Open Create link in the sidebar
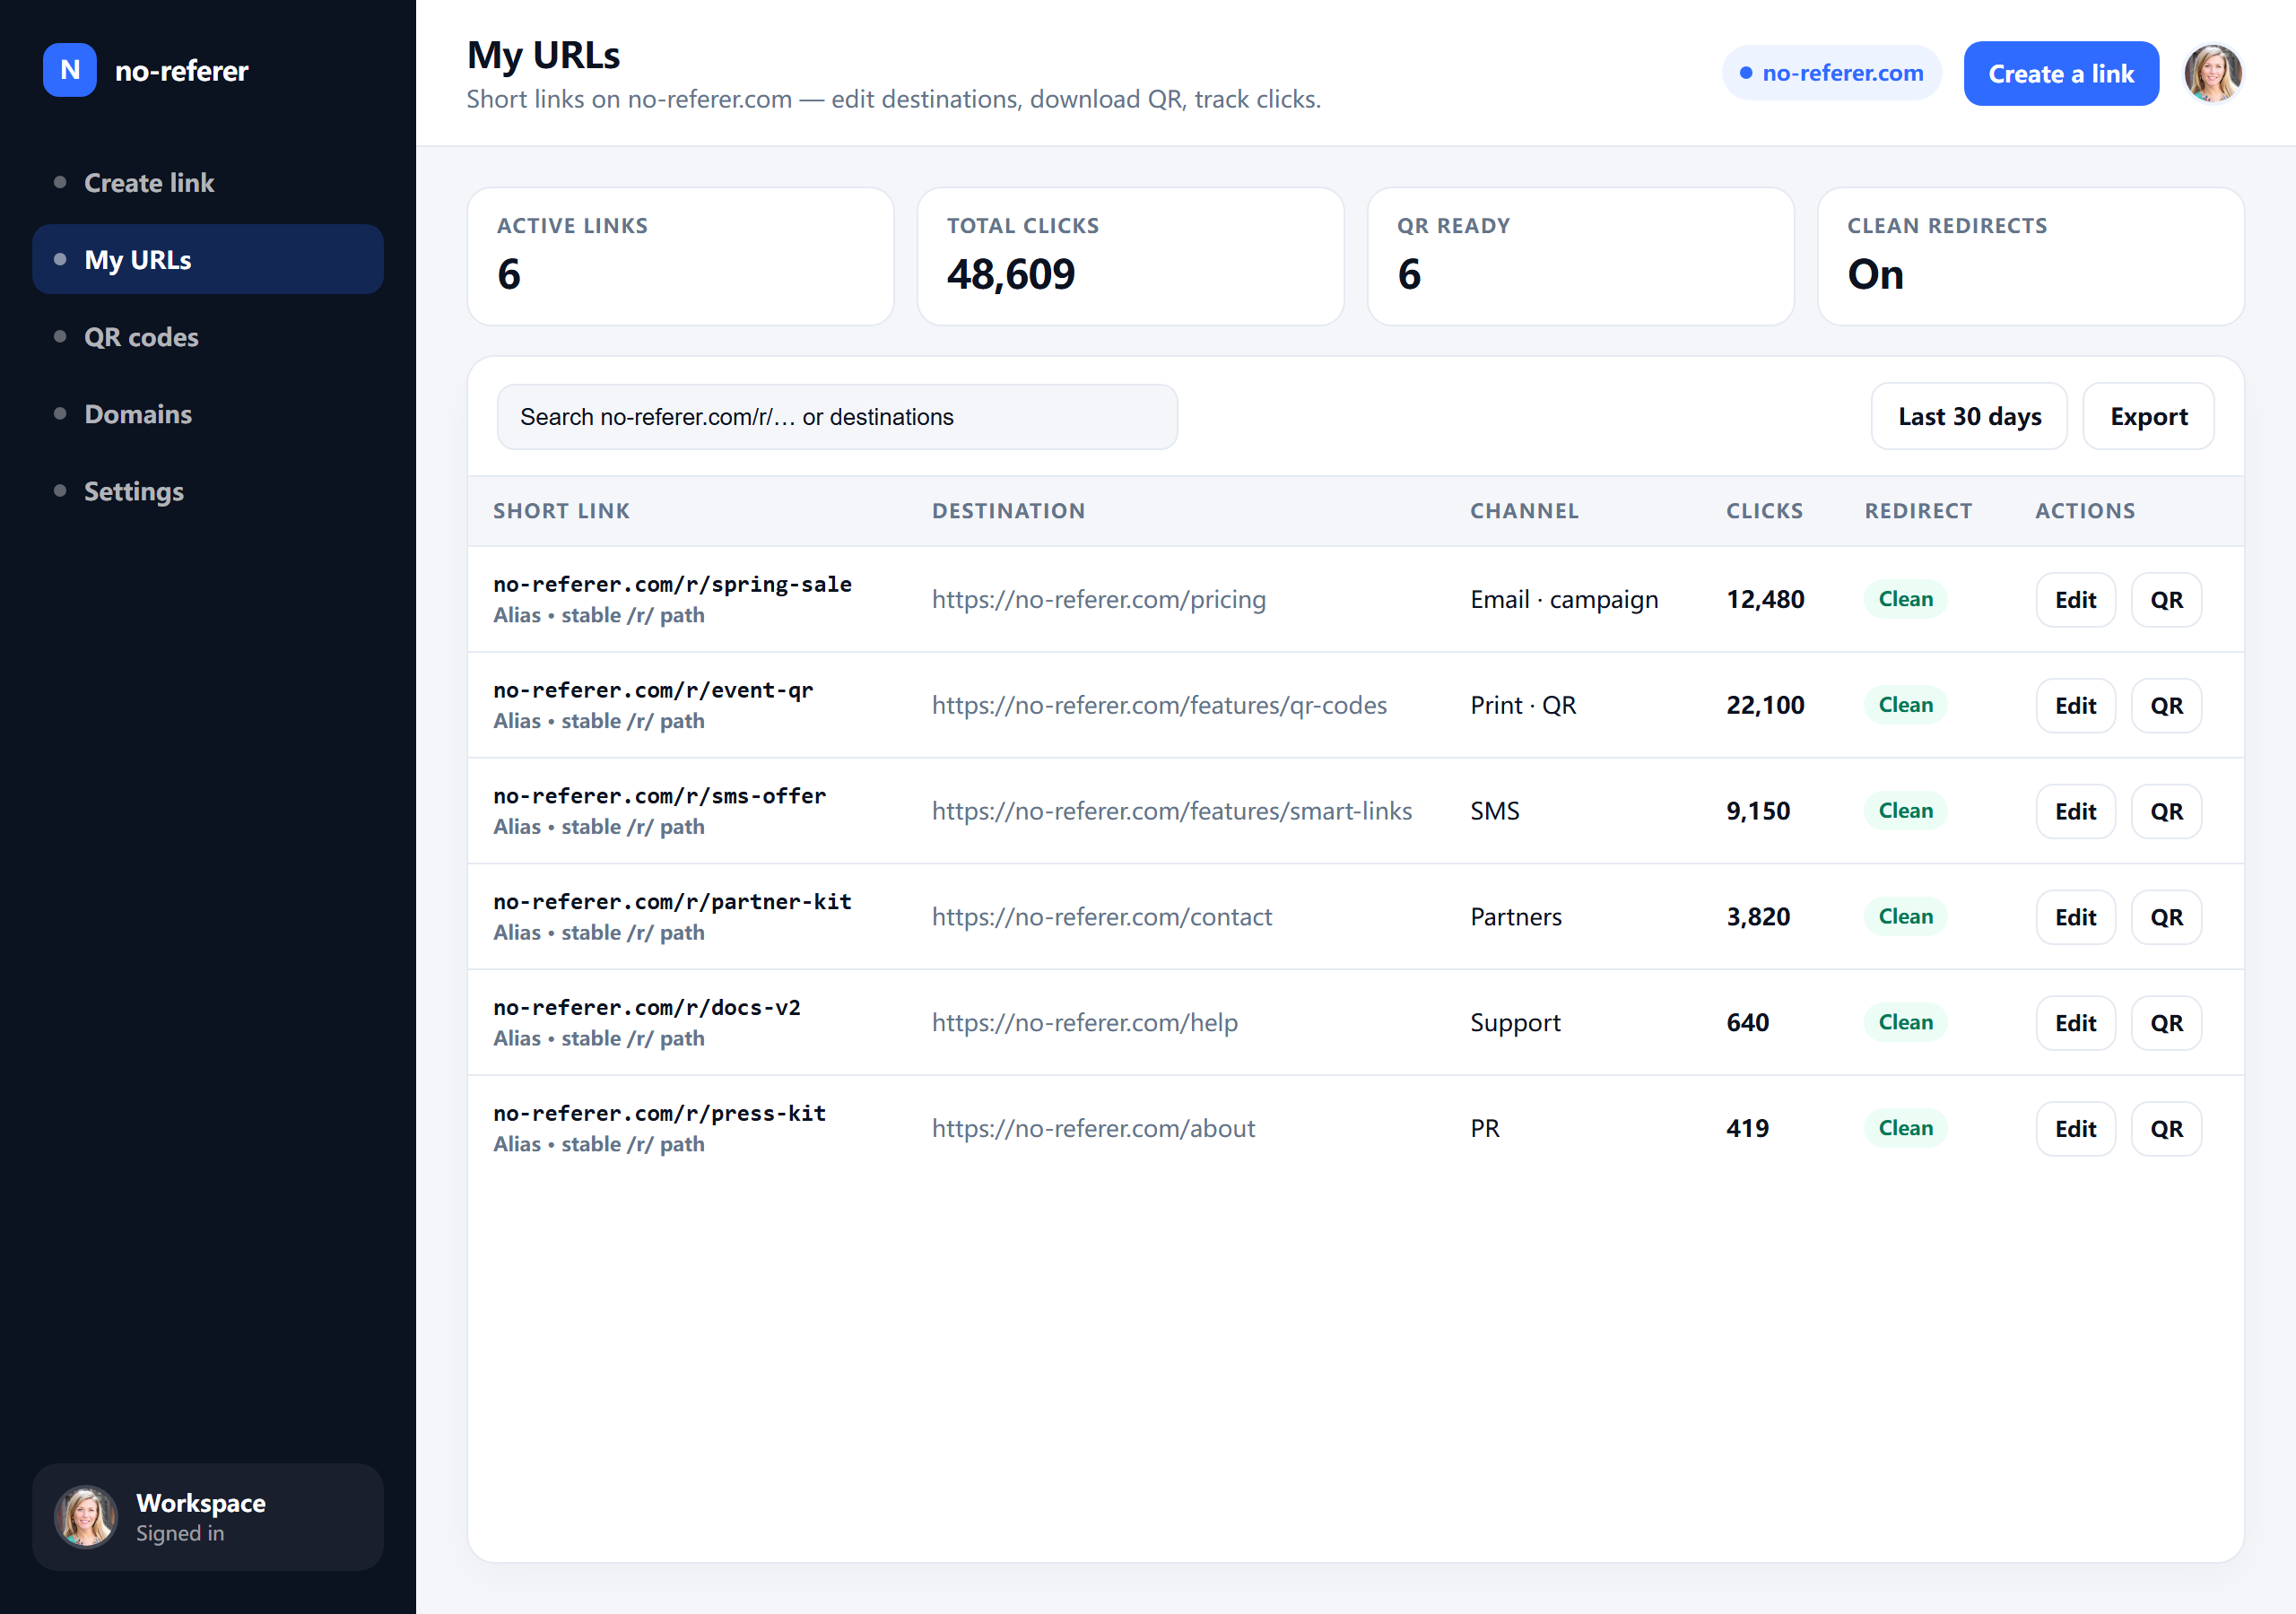 tap(208, 183)
